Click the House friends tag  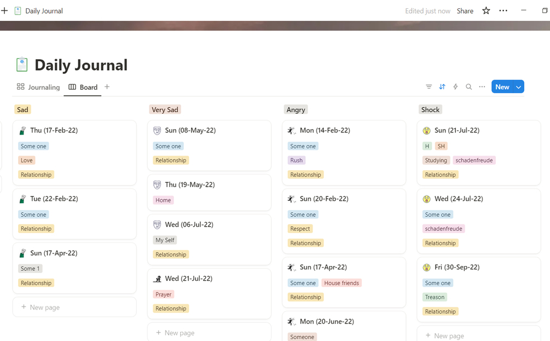[341, 283]
